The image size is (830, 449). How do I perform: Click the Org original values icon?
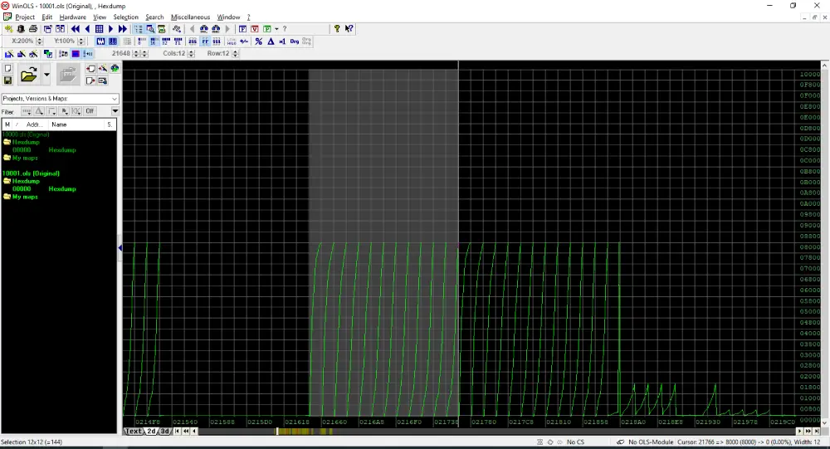(x=295, y=41)
